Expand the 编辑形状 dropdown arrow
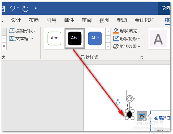 coord(35,31)
